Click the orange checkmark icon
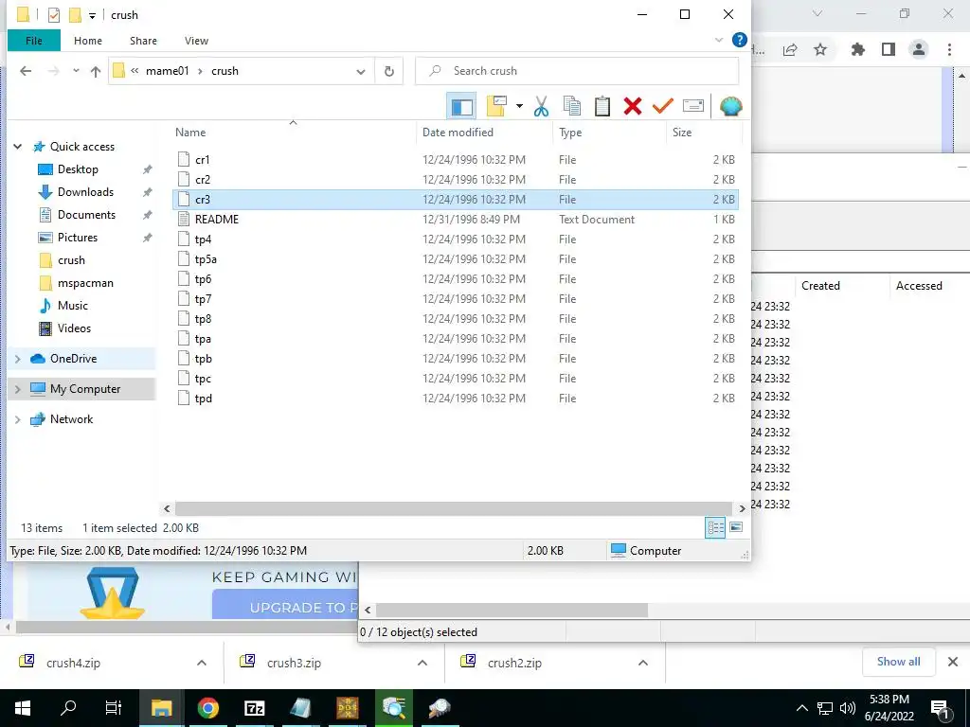Screen dimensions: 970x727 click(x=662, y=106)
